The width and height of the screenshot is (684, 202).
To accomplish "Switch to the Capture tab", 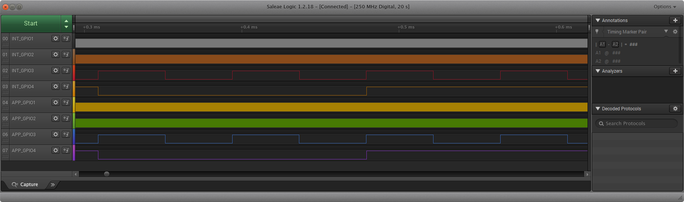I will [25, 185].
